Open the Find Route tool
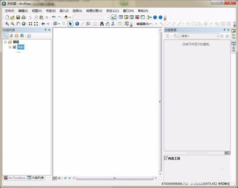This screenshot has height=188, width=238. pos(108,24)
